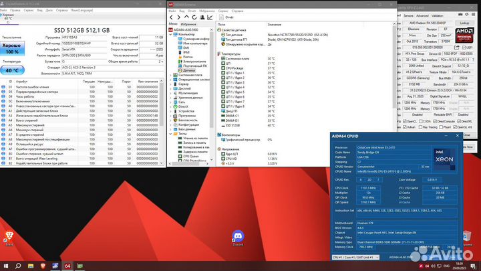The width and height of the screenshot is (481, 271).
Task: Expand Системная плата tree node
Action: (170, 75)
